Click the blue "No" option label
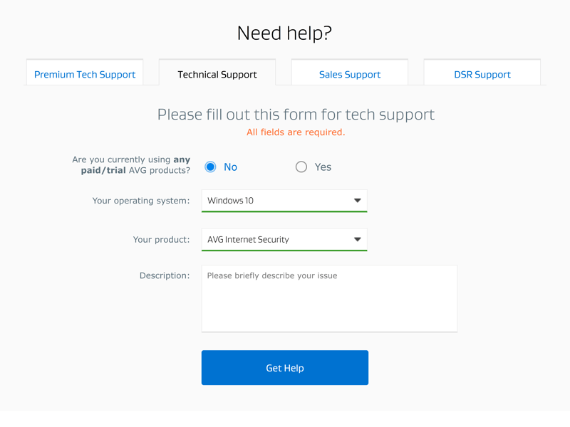The height and width of the screenshot is (427, 570). 230,167
